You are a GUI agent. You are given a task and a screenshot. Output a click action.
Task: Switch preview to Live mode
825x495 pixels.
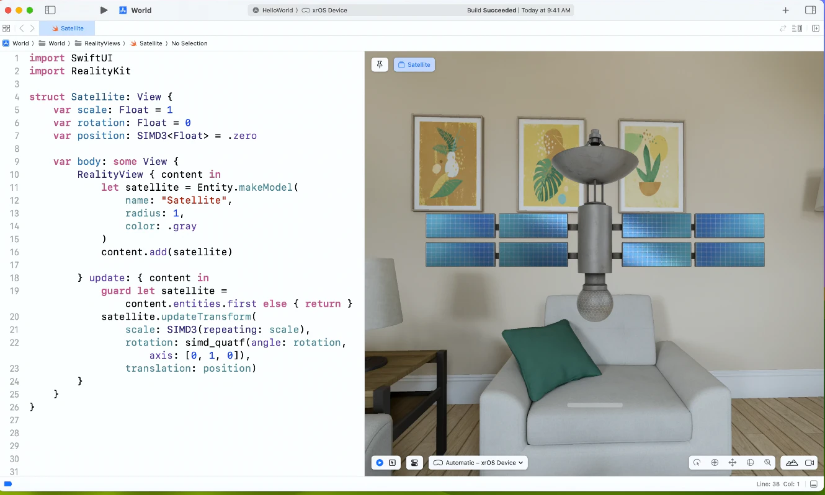point(379,463)
